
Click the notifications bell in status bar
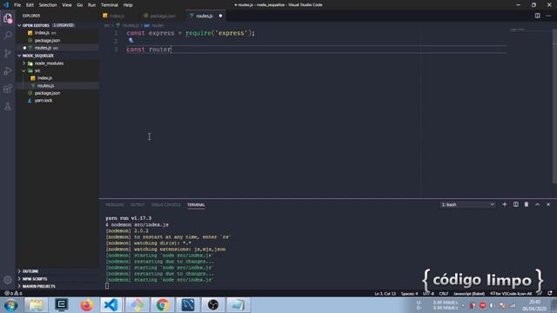pos(550,294)
